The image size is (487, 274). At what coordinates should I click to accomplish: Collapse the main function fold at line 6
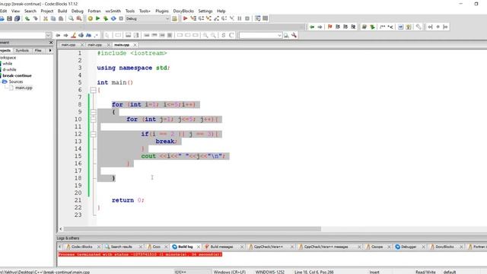93,90
